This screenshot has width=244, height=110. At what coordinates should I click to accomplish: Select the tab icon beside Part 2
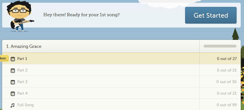(13, 70)
